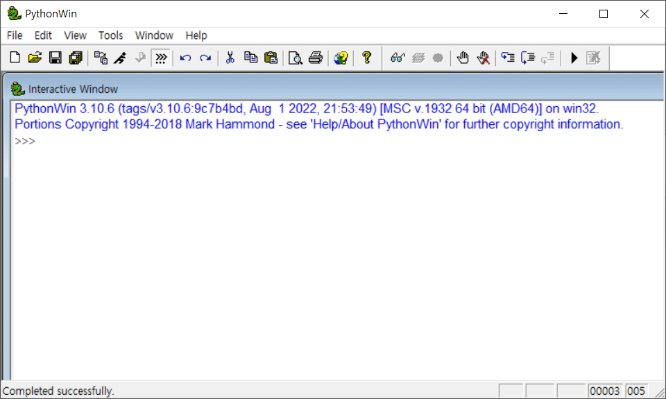Image resolution: width=666 pixels, height=399 pixels.
Task: Open the File menu
Action: (15, 35)
